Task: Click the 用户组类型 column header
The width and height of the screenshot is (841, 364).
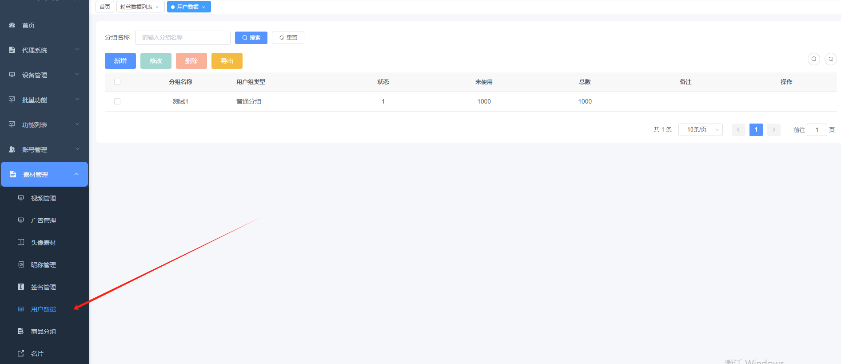Action: point(251,82)
